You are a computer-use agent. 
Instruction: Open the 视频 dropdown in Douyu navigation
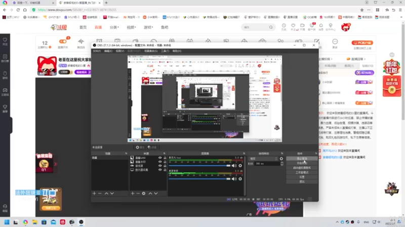131,27
